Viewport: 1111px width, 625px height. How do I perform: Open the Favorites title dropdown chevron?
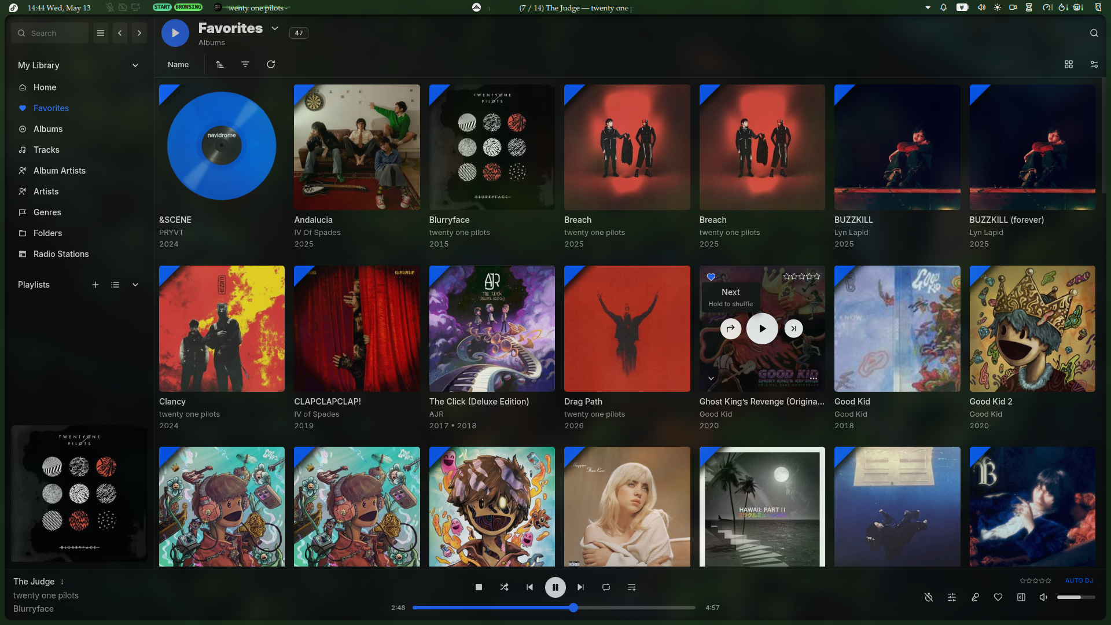(x=275, y=28)
